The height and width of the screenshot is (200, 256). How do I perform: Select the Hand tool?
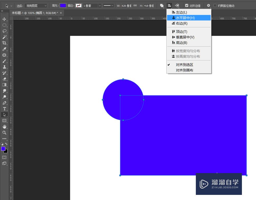[x=4, y=127]
